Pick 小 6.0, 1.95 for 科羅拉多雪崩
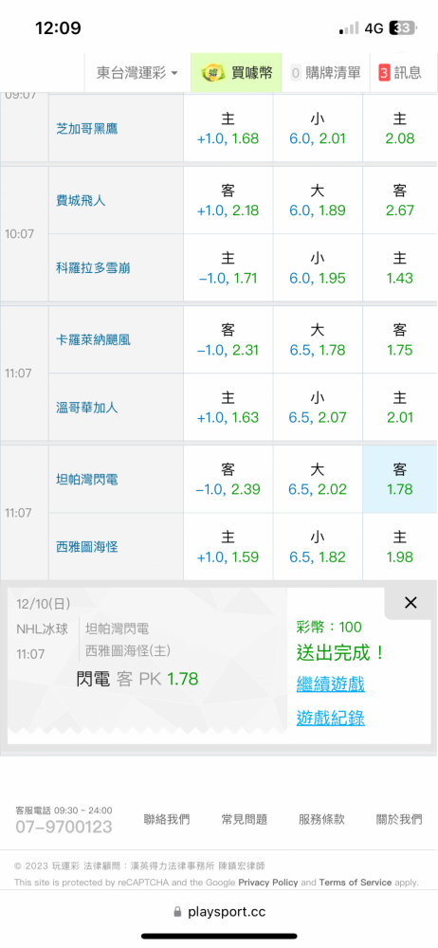This screenshot has height=948, width=438. (x=318, y=268)
